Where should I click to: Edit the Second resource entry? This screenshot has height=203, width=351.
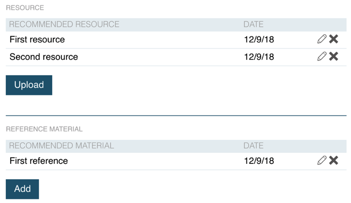(322, 56)
